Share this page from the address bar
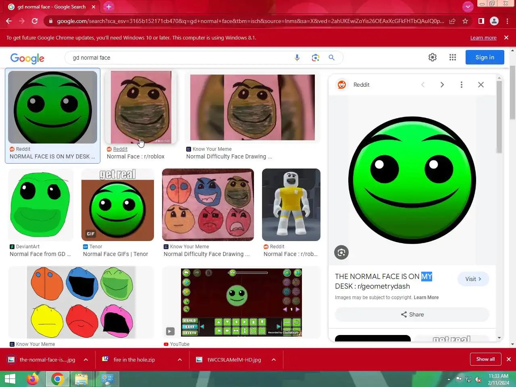Screen dimensions: 516x387 [452, 21]
